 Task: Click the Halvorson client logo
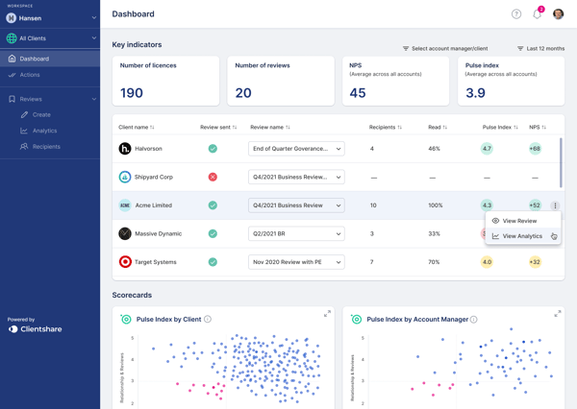125,149
